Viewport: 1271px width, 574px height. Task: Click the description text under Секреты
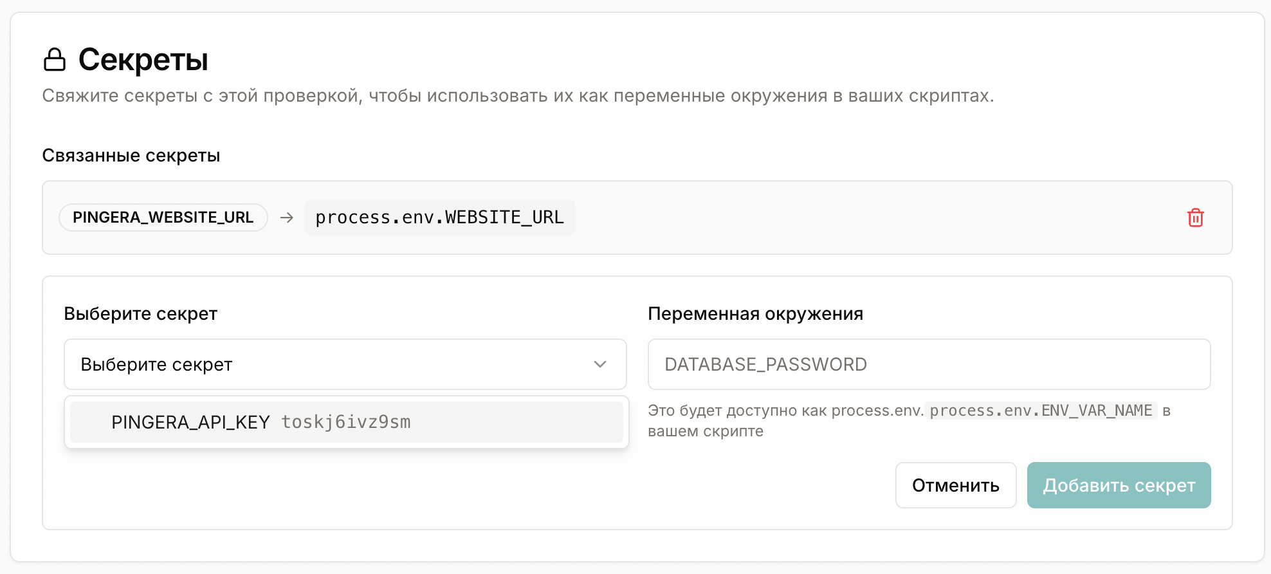point(518,96)
